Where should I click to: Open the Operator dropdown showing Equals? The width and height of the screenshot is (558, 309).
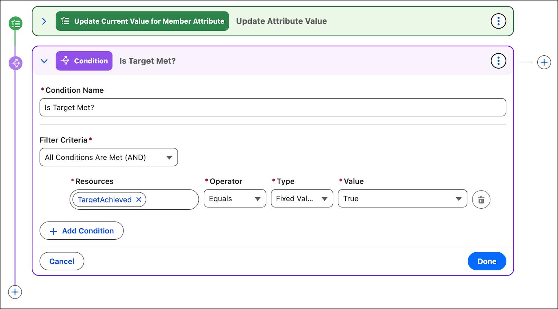tap(235, 199)
